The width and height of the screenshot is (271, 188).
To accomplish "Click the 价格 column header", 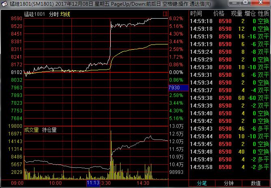I will coord(219,14).
